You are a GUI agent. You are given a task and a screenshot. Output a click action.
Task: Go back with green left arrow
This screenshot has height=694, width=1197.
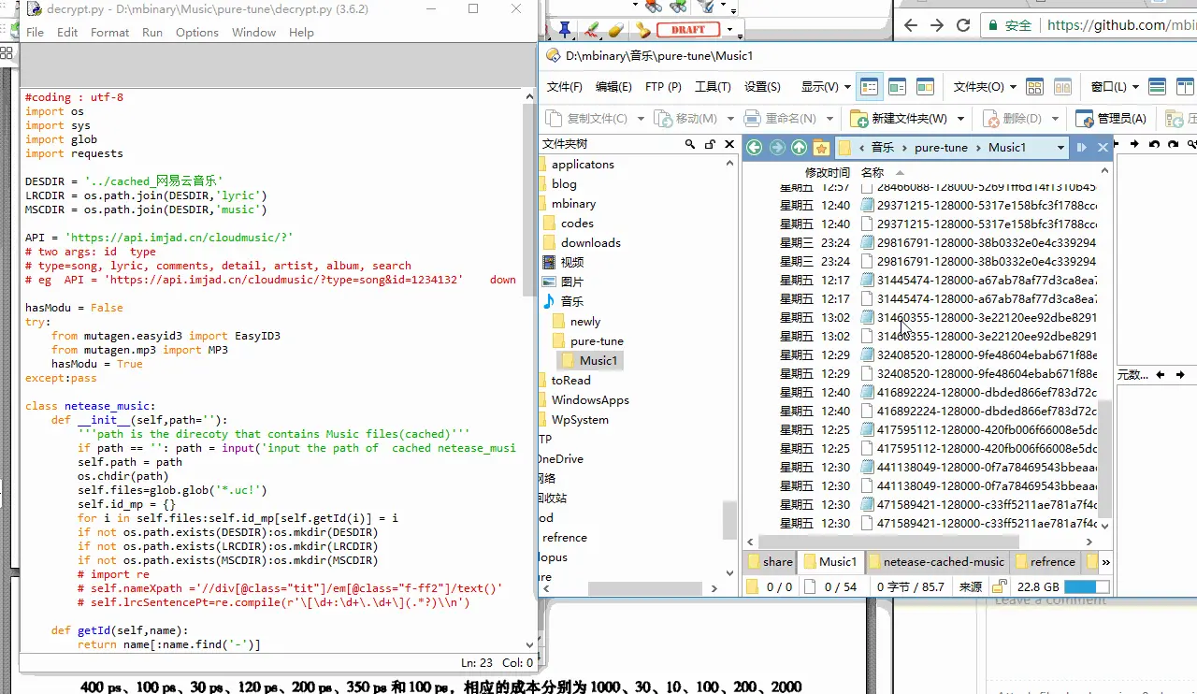(x=755, y=147)
